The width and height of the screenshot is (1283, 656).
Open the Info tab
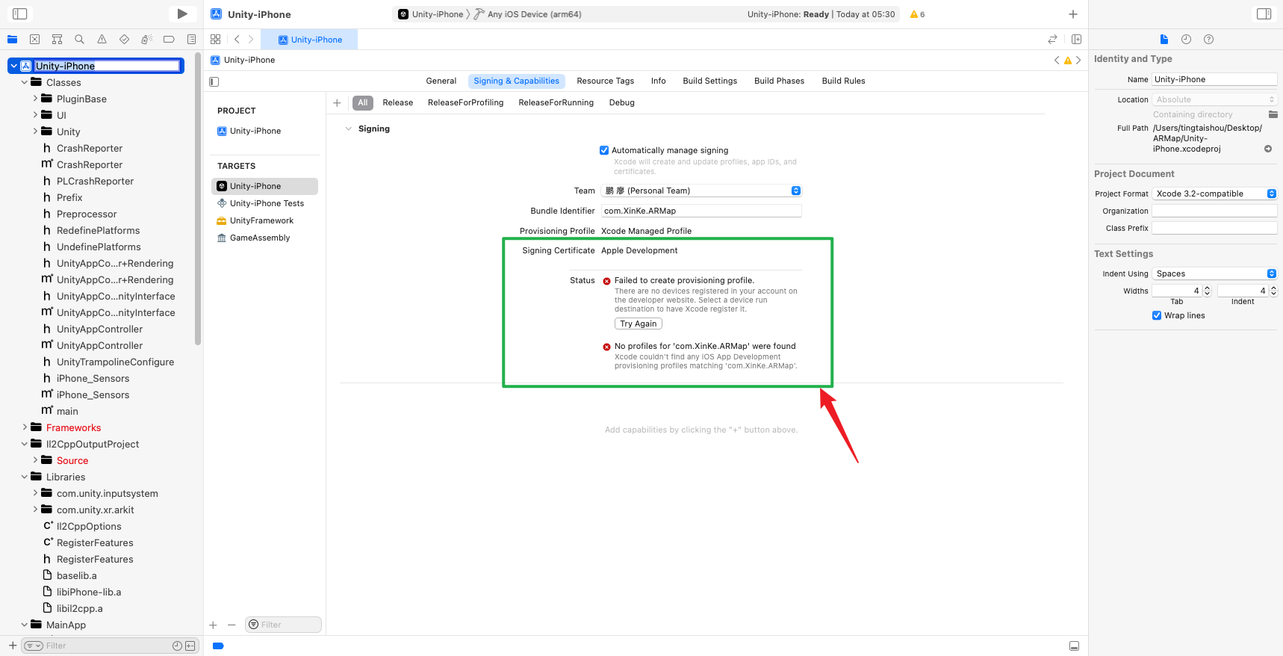pos(658,81)
